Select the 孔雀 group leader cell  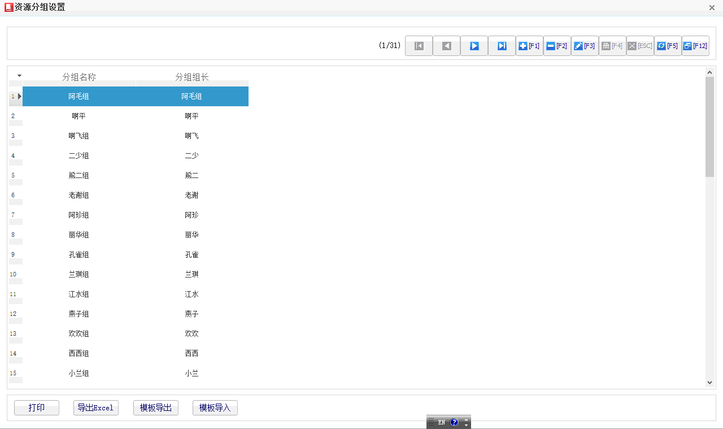192,254
